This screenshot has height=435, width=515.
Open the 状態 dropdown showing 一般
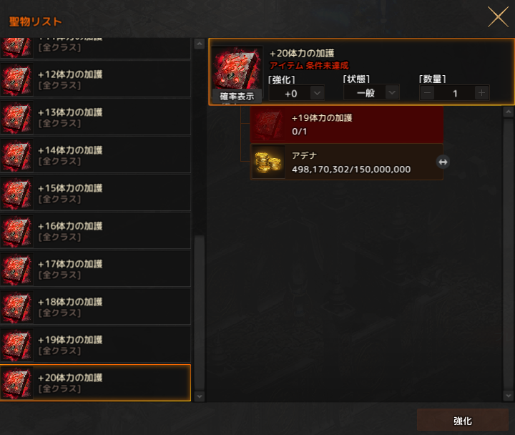coord(371,93)
